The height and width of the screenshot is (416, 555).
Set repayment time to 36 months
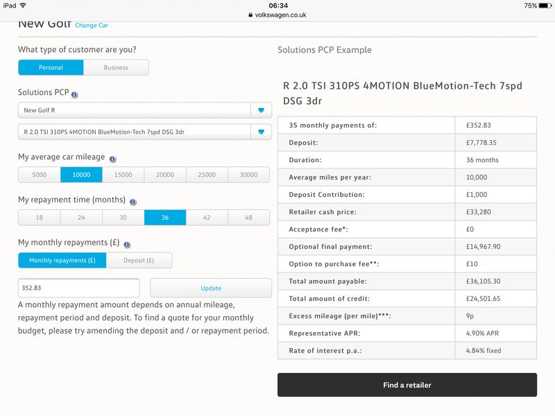[x=165, y=218]
